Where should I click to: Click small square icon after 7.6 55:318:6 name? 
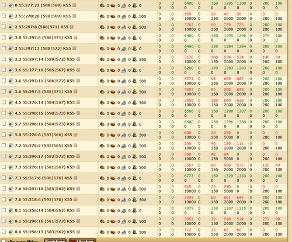(x=75, y=199)
